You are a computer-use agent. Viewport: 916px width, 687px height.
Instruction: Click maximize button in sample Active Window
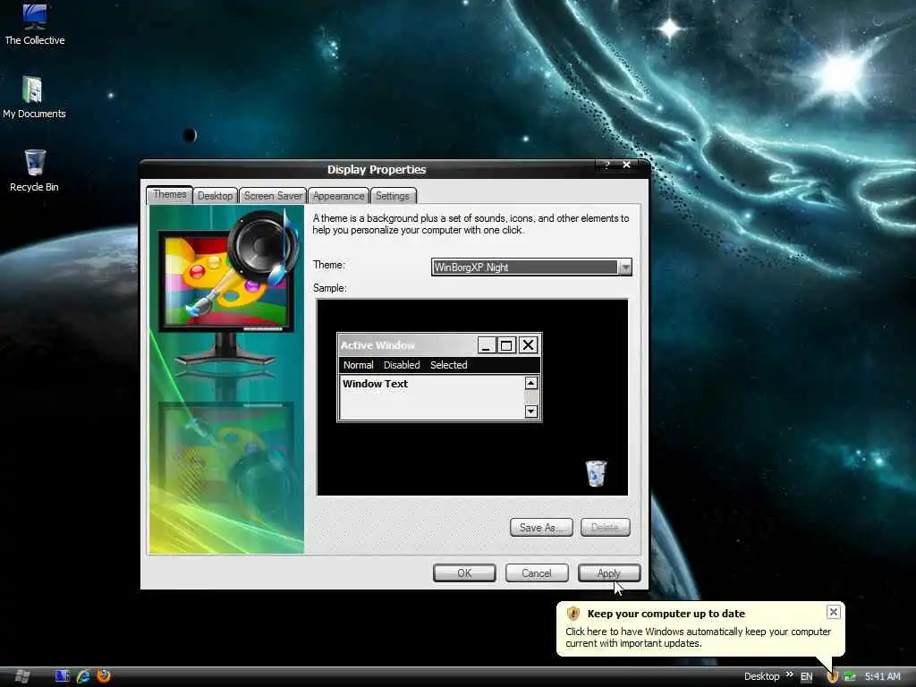506,345
